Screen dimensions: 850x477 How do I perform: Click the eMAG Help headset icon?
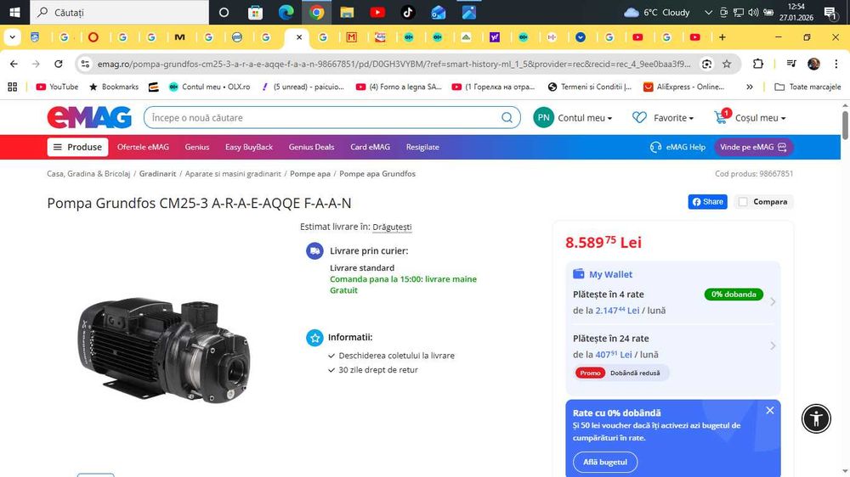pos(655,147)
